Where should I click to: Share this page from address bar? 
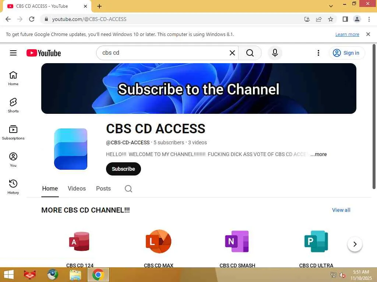coord(319,19)
